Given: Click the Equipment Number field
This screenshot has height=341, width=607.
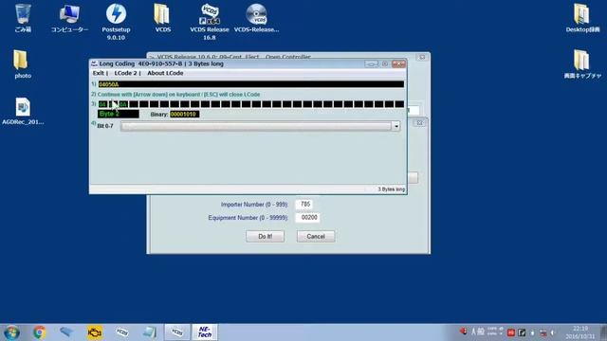Looking at the screenshot, I should (307, 218).
